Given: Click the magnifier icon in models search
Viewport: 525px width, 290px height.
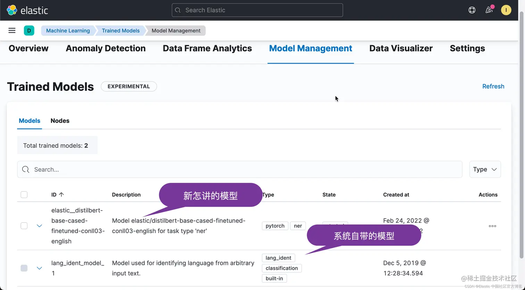Looking at the screenshot, I should (25, 169).
